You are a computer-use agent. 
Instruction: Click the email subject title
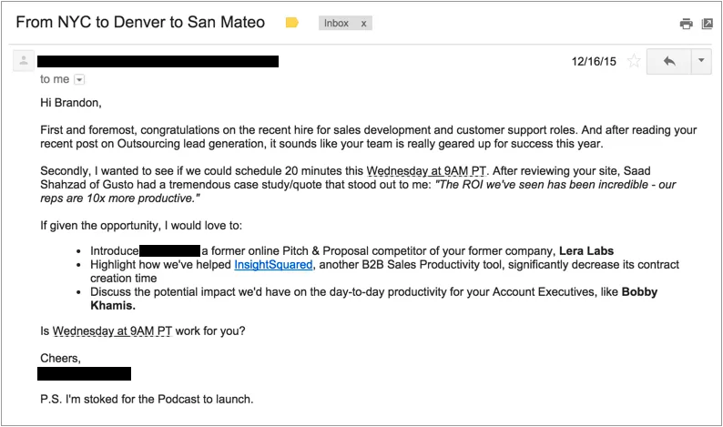click(140, 22)
